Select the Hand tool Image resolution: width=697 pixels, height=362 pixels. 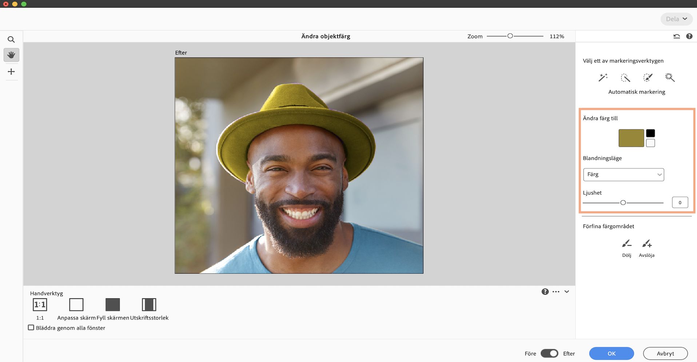click(x=11, y=55)
